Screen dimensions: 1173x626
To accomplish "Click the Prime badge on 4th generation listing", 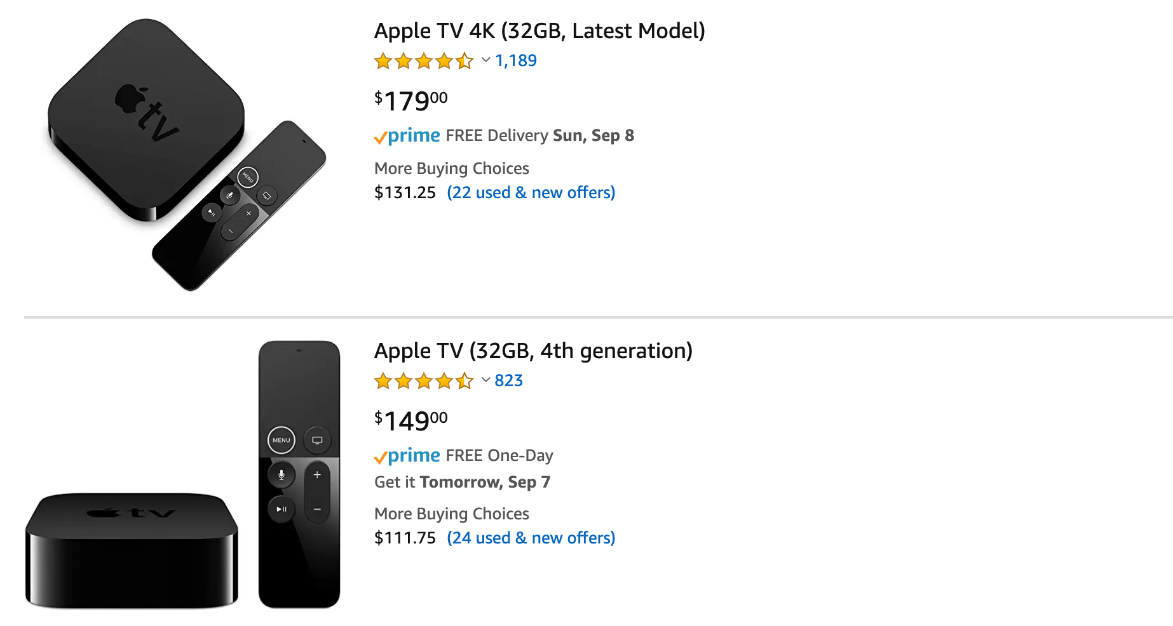I will tap(409, 455).
